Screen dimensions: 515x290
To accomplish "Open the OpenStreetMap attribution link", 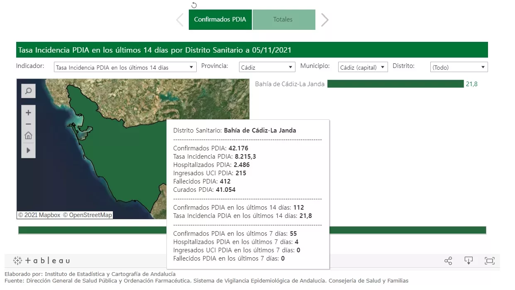I will (88, 215).
